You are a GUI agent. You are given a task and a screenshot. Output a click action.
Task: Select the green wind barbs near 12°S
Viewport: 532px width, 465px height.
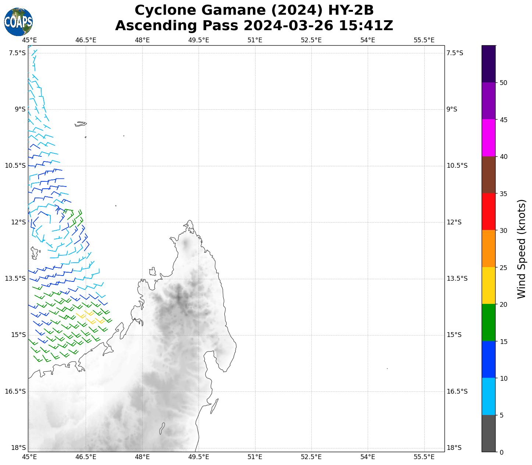click(74, 216)
